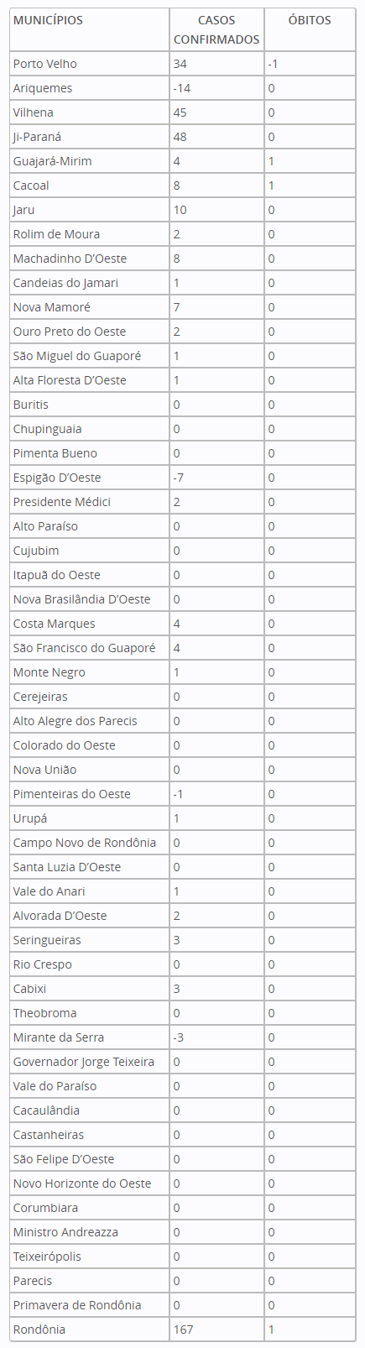The image size is (365, 1348).
Task: Click the CASOS CONFIRMADOS column header
Action: [216, 29]
